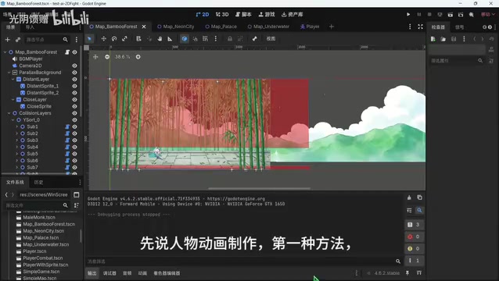The width and height of the screenshot is (499, 281).
Task: Click the scene tree filter field
Action: 47,40
